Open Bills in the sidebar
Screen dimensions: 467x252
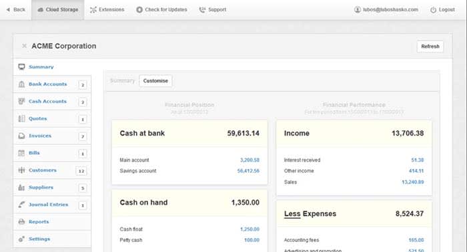(x=52, y=153)
